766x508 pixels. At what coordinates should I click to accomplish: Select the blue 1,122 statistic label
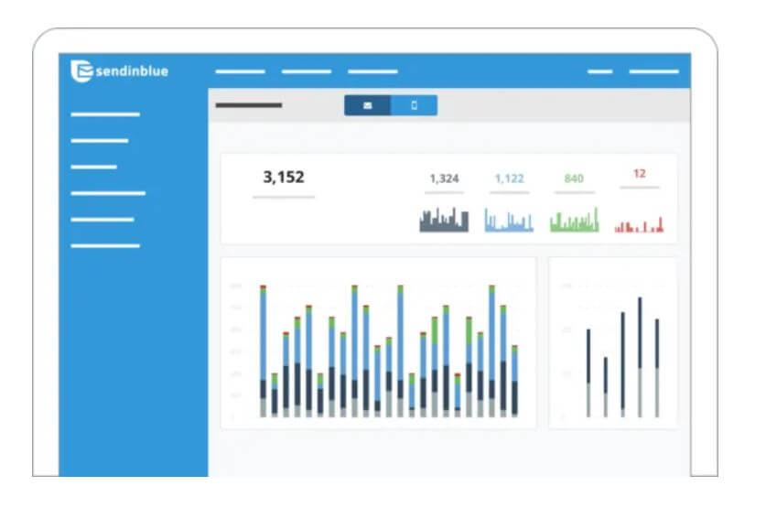(509, 178)
